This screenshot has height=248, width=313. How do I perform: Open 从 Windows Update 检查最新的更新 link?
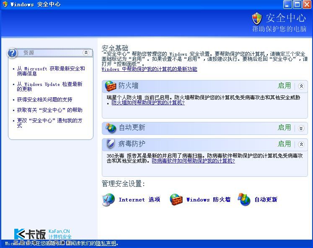coord(49,87)
